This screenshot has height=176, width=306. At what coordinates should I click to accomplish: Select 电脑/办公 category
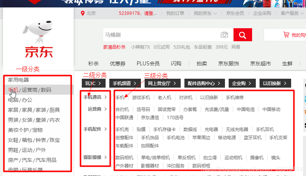pyautogui.click(x=20, y=100)
